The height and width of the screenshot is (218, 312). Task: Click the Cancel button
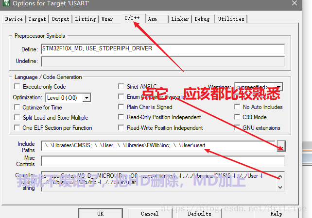[x=150, y=214]
